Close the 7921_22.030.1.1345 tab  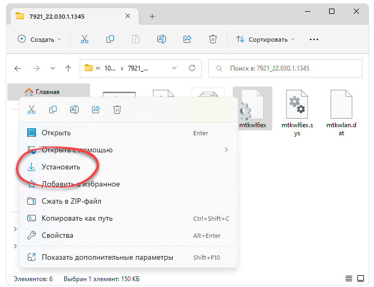(x=127, y=16)
